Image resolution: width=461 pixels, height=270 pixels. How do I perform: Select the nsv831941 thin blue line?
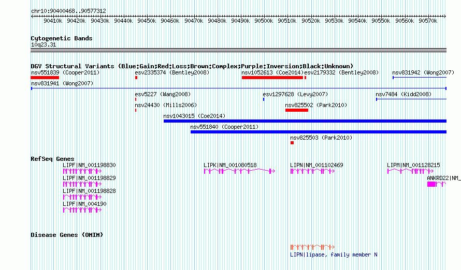239,88
